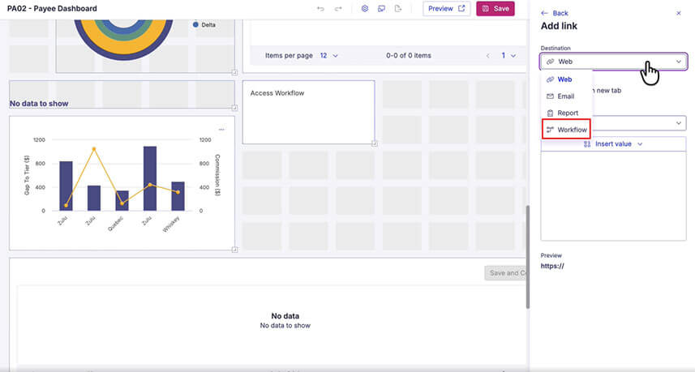This screenshot has width=695, height=372.
Task: Go back from the Add link panel
Action: pyautogui.click(x=555, y=13)
